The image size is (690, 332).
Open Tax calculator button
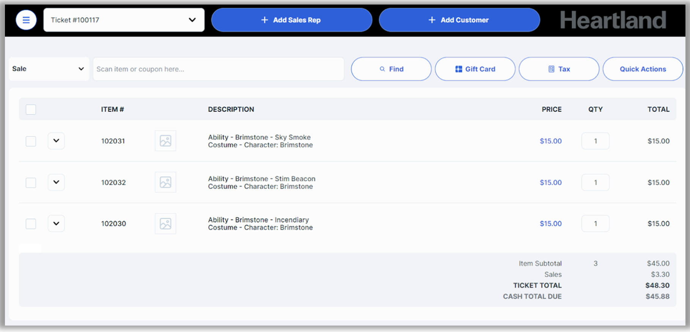pyautogui.click(x=559, y=69)
